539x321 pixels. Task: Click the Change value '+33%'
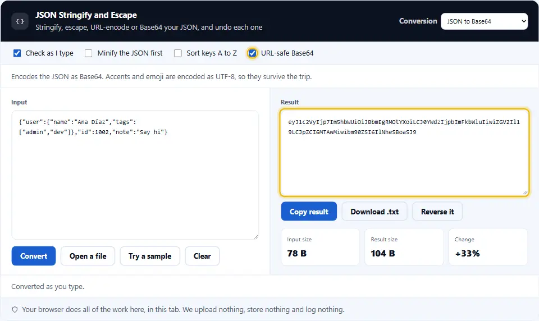(467, 254)
